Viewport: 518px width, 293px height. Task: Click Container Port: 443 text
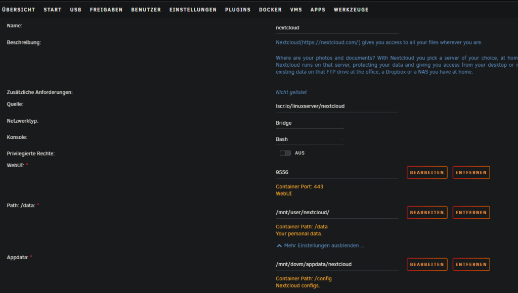point(299,187)
